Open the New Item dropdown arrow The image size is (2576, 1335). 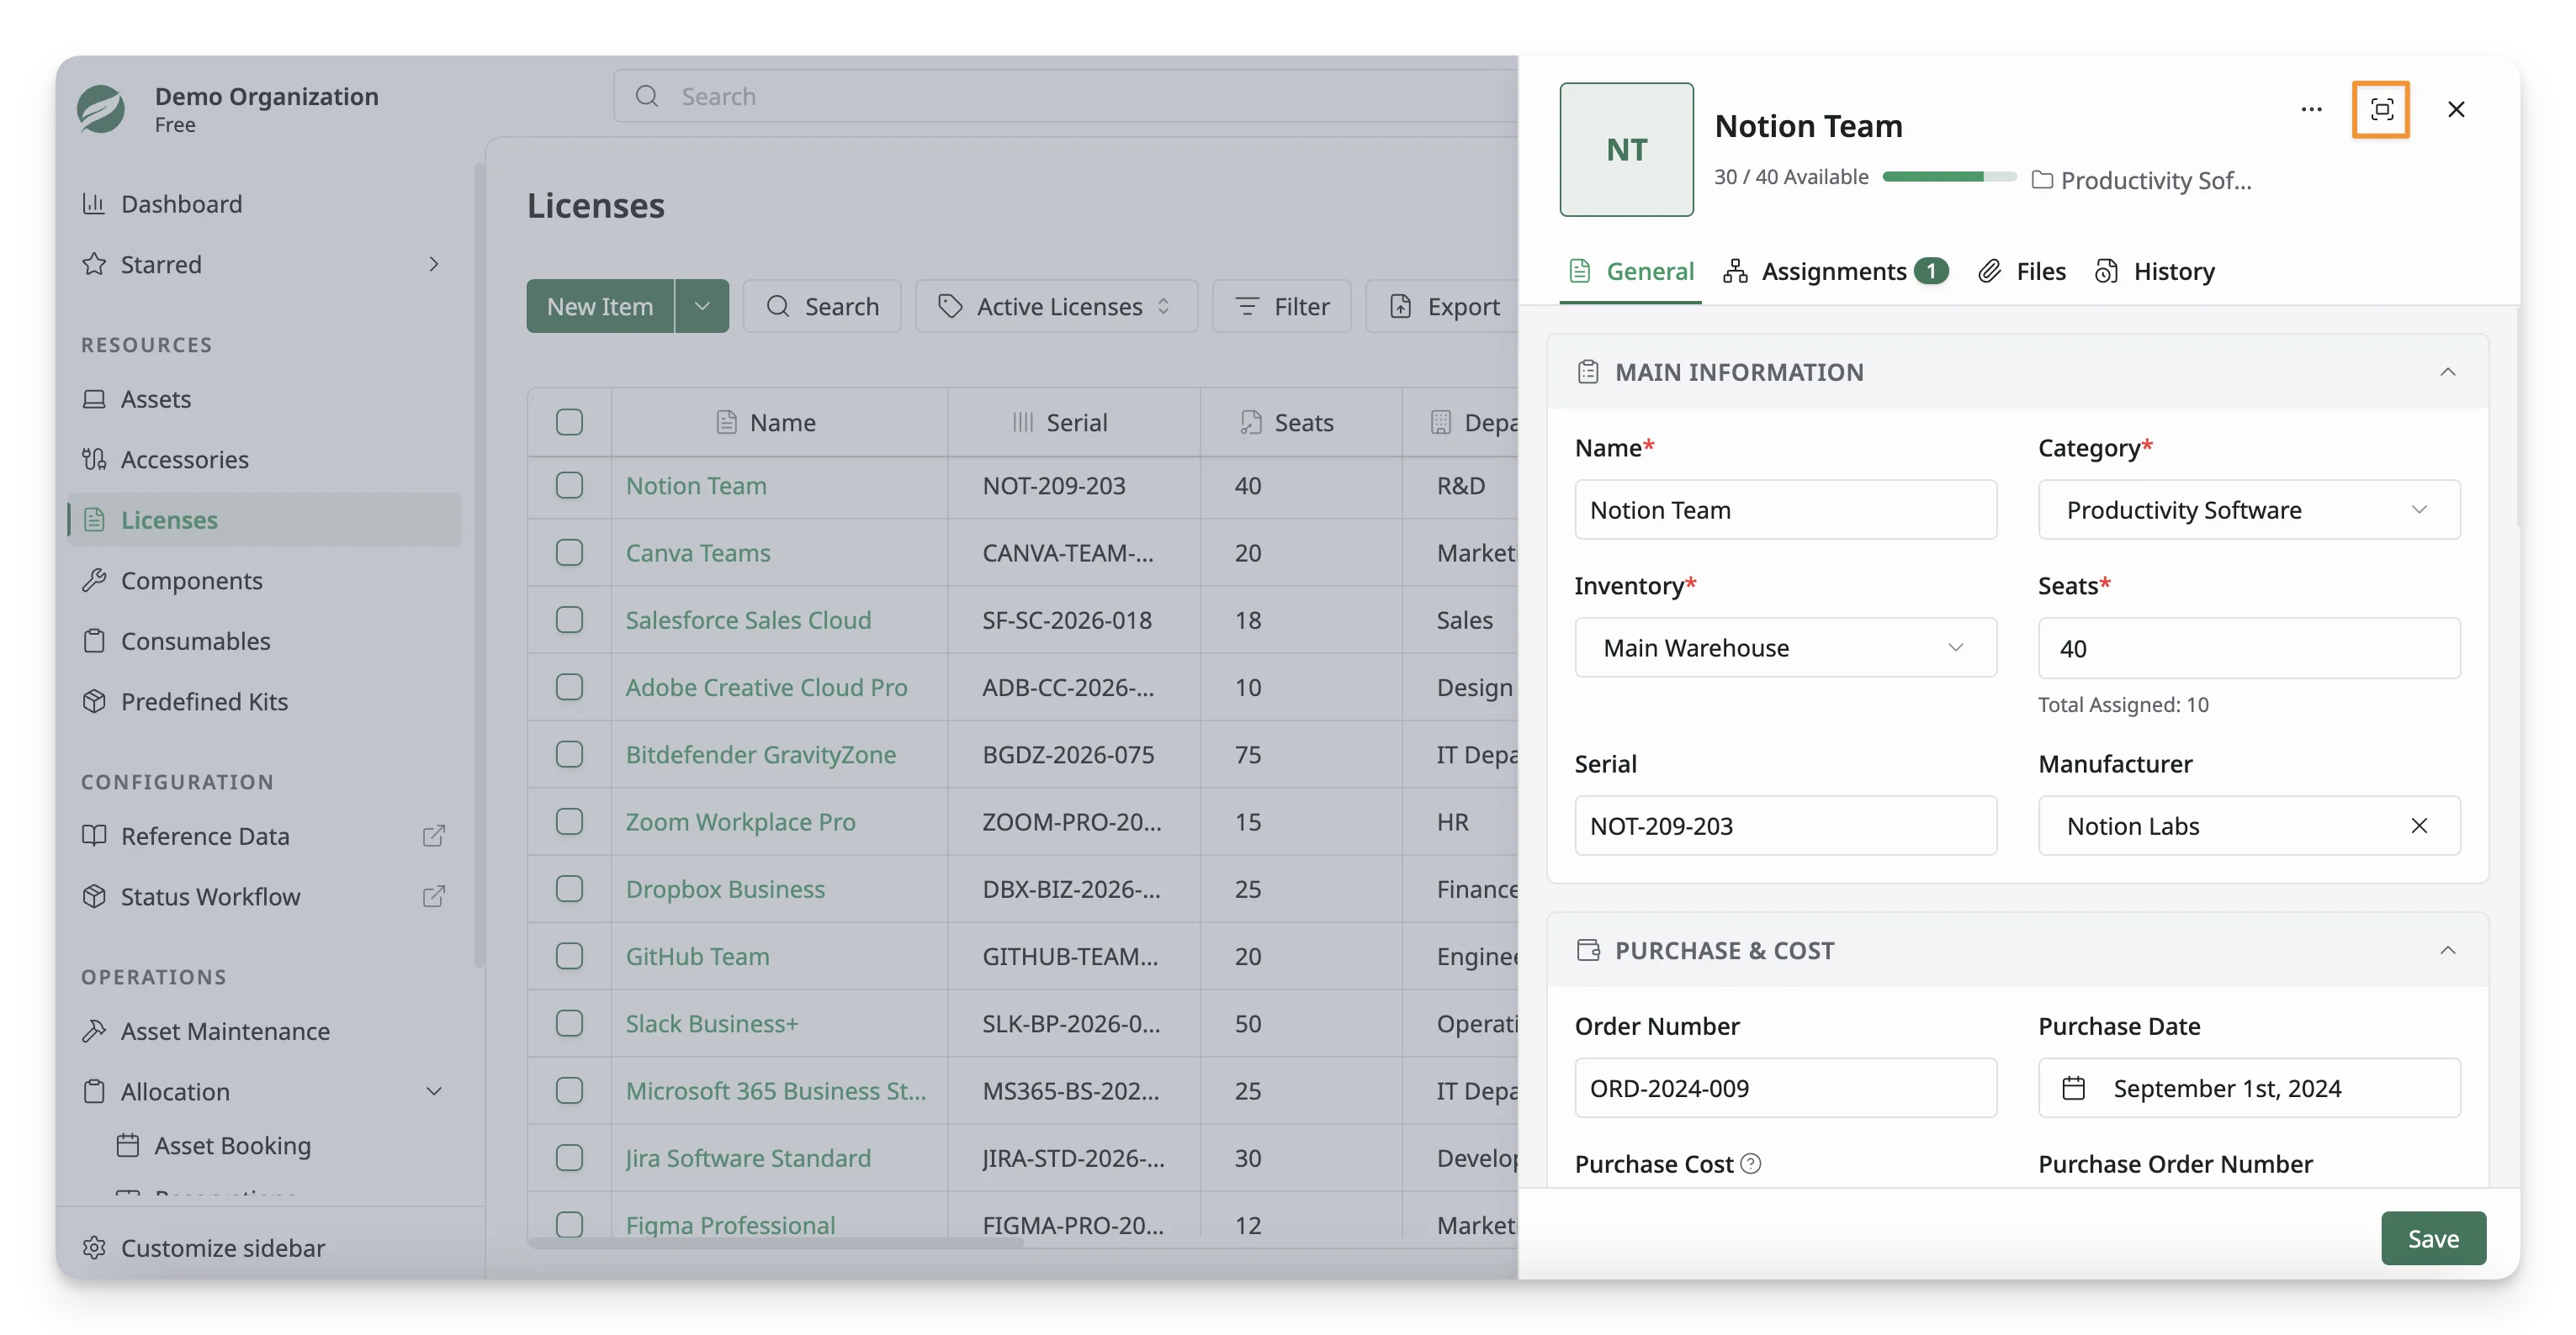click(x=702, y=306)
